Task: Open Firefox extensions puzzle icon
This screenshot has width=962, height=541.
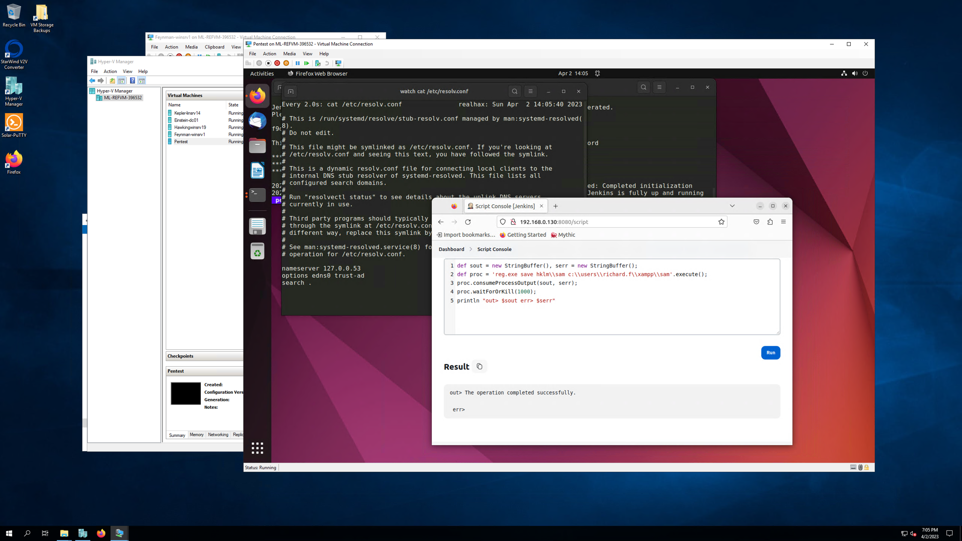Action: click(x=770, y=222)
